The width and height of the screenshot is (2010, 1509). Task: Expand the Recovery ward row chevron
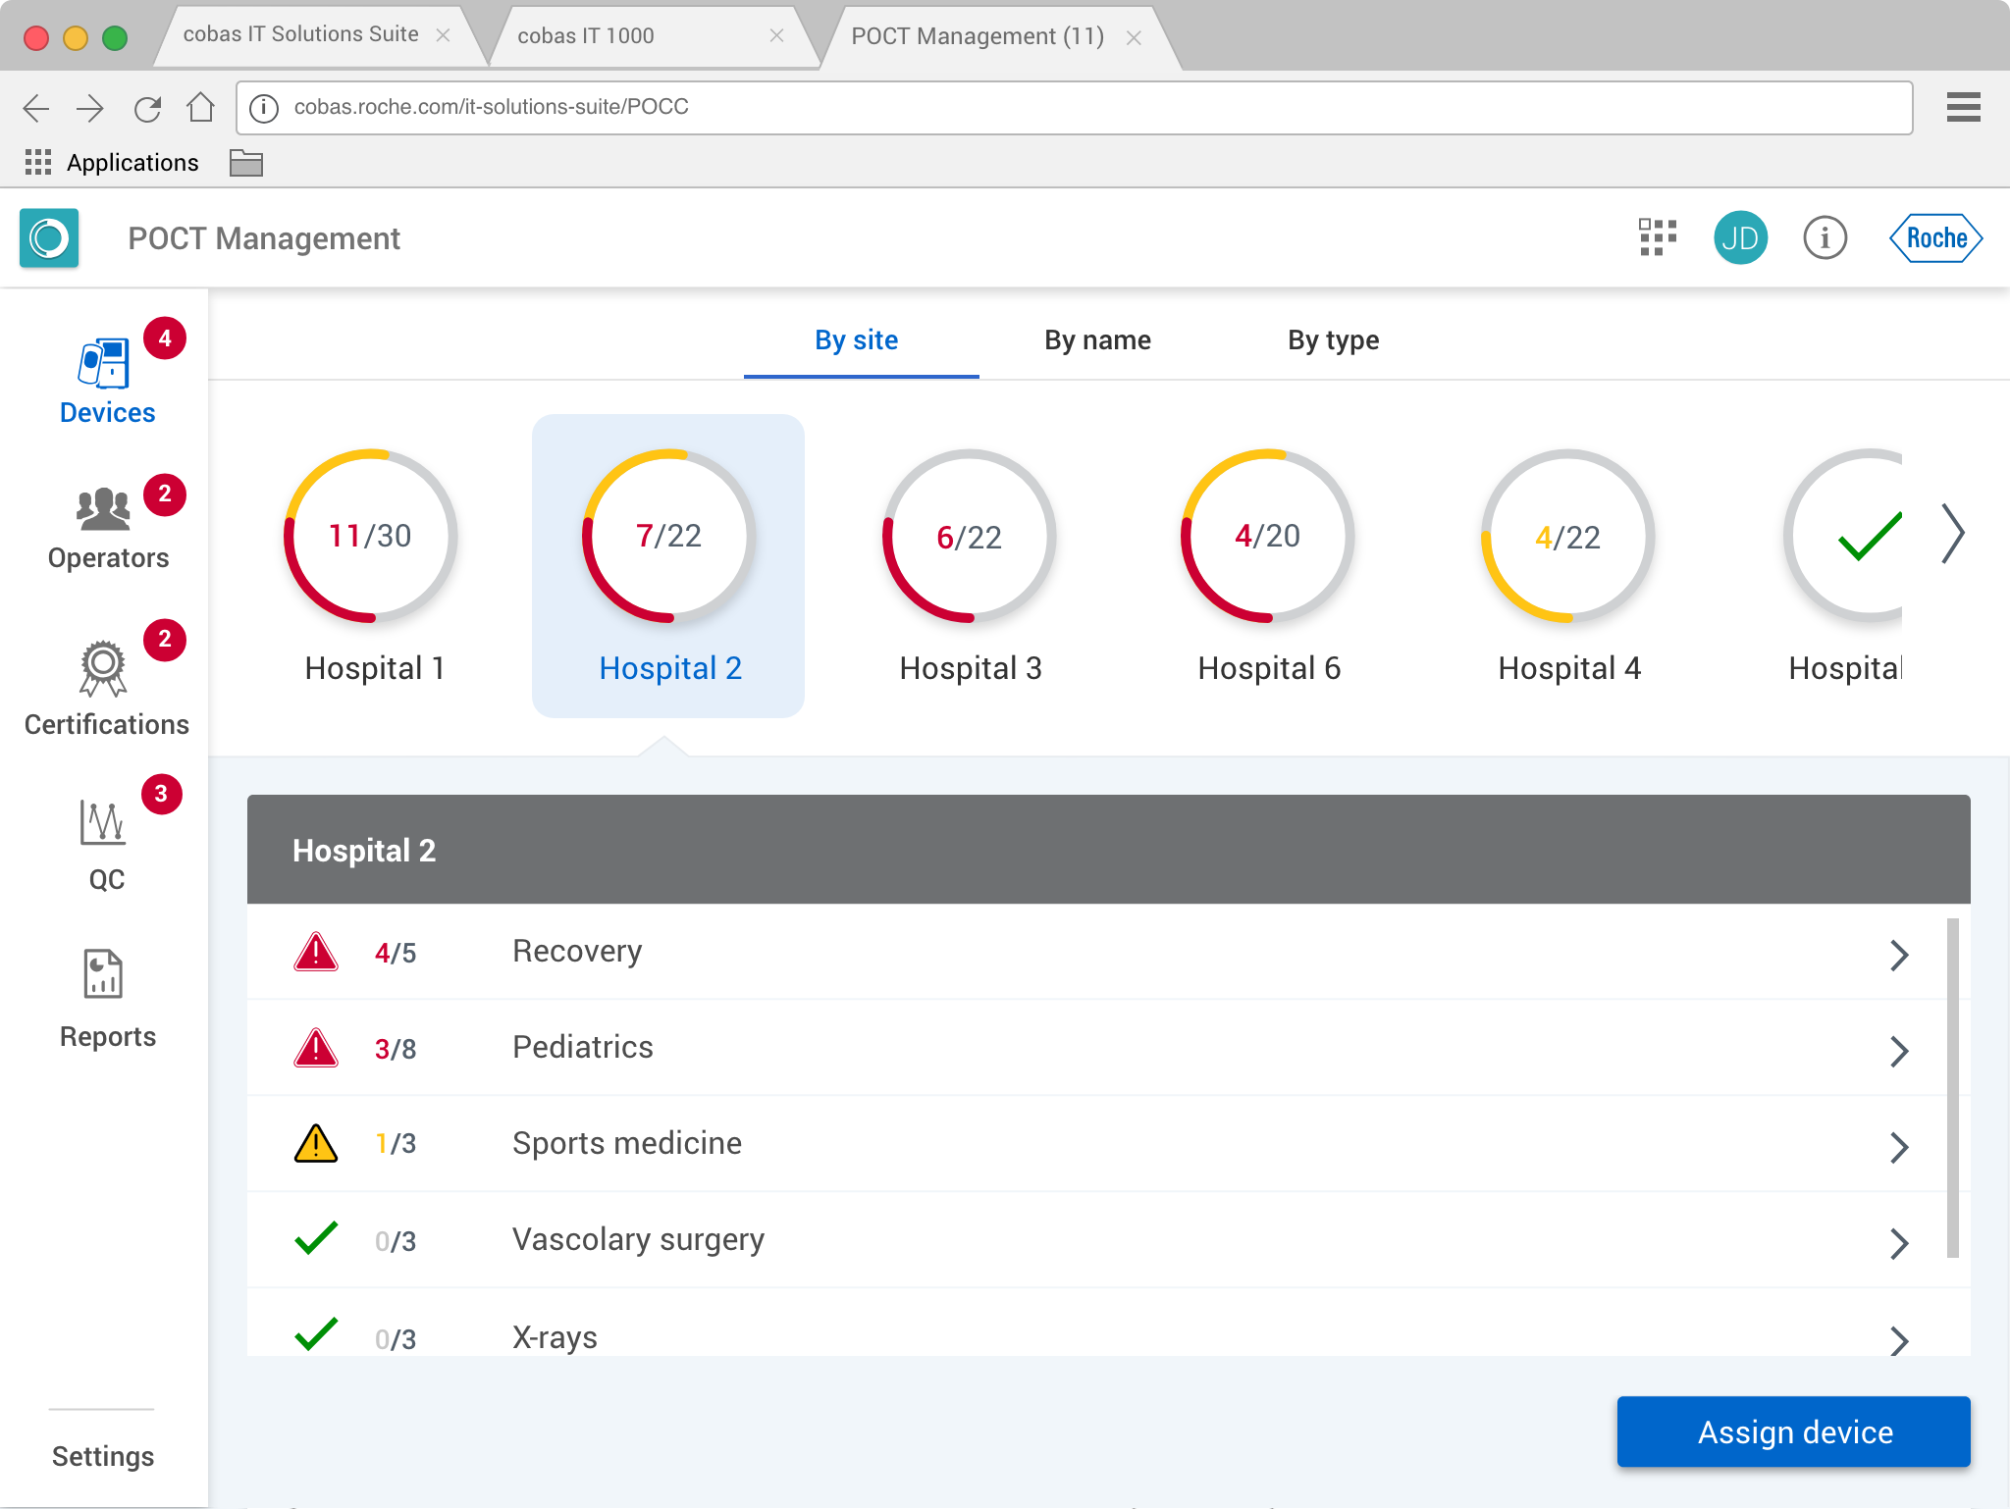[1899, 955]
